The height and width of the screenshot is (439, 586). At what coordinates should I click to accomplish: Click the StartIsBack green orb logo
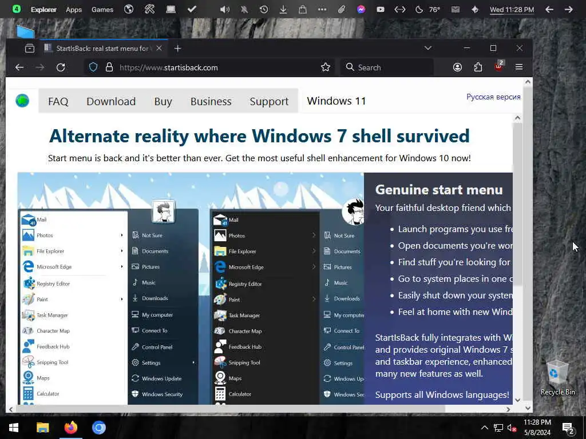pyautogui.click(x=22, y=101)
